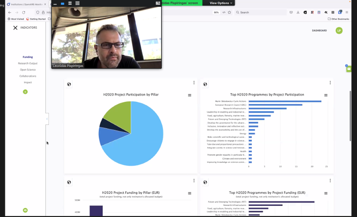Switch Zoom video to active speaker view
This screenshot has height=217, width=357.
click(62, 3)
